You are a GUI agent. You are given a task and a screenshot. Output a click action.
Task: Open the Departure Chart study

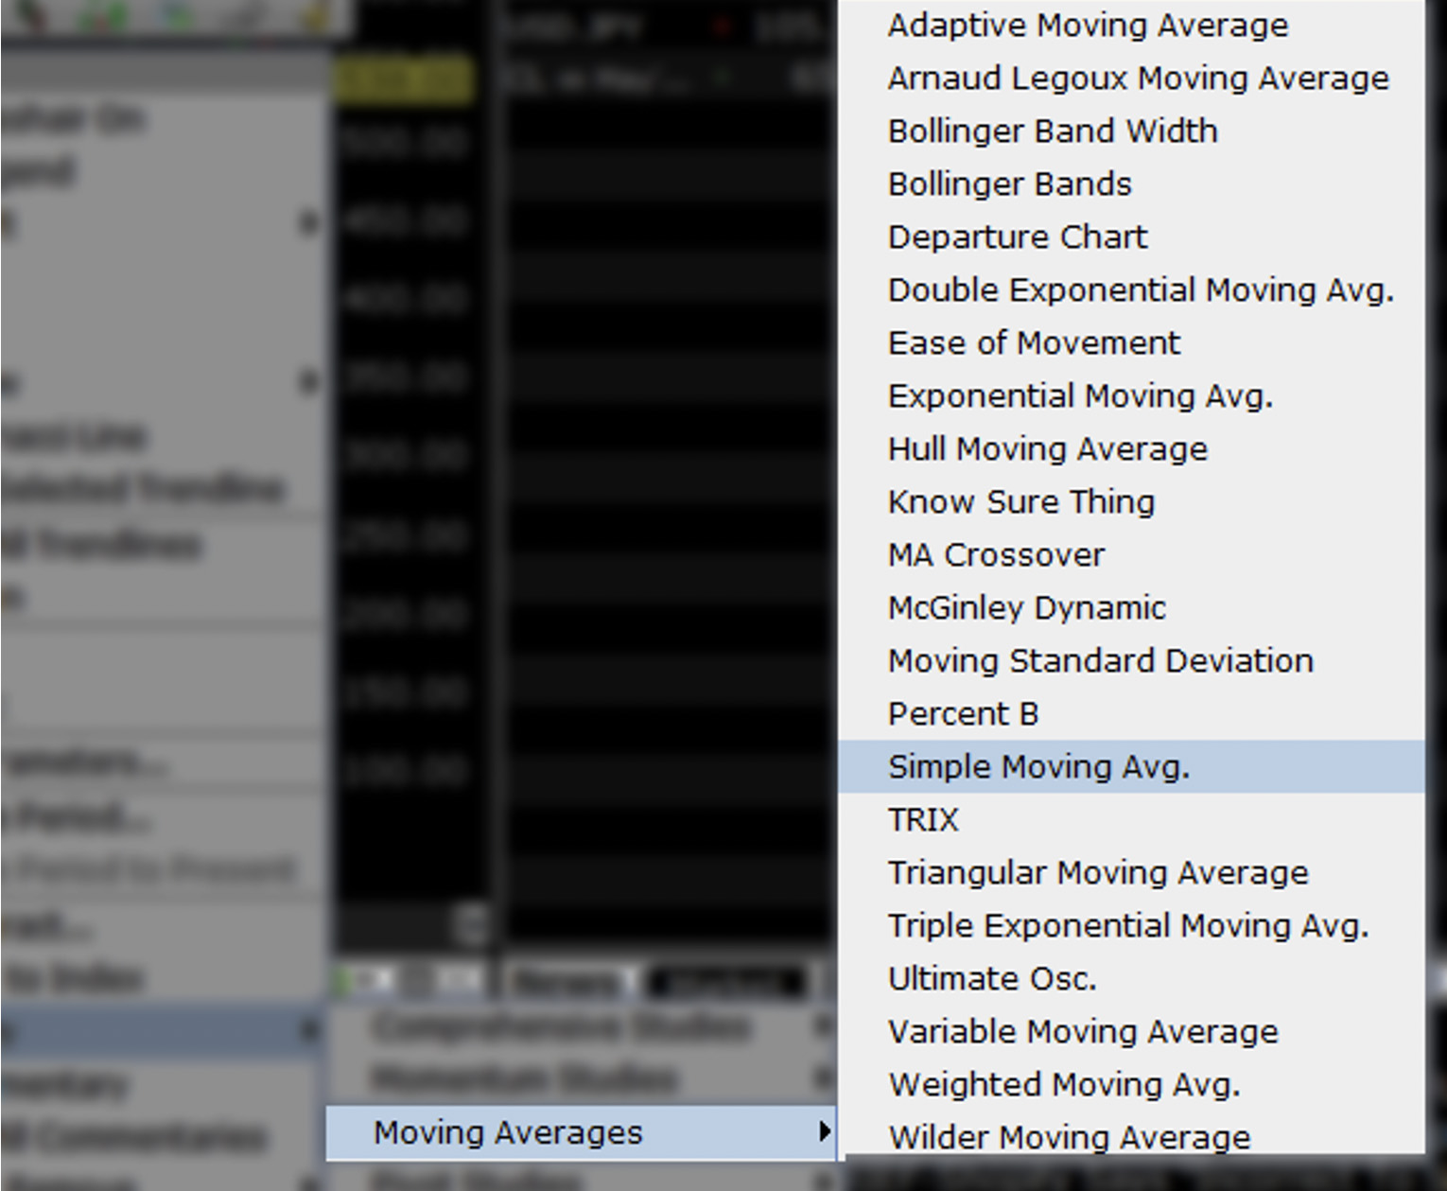(1017, 237)
